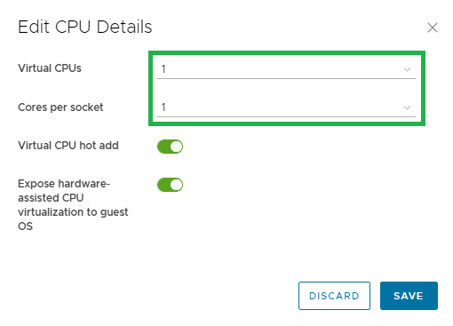Viewport: 453px width, 326px height.
Task: Click the DISCARD button
Action: (x=334, y=296)
